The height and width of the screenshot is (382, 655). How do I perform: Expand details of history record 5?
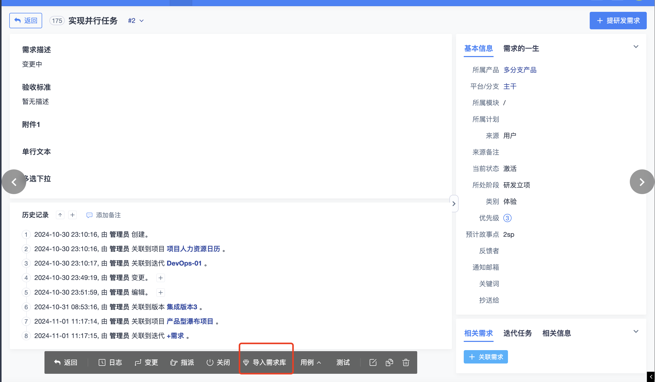pyautogui.click(x=161, y=292)
